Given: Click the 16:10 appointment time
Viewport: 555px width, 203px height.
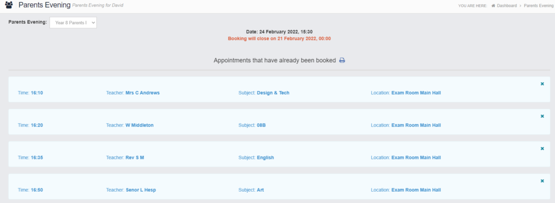Looking at the screenshot, I should (37, 93).
